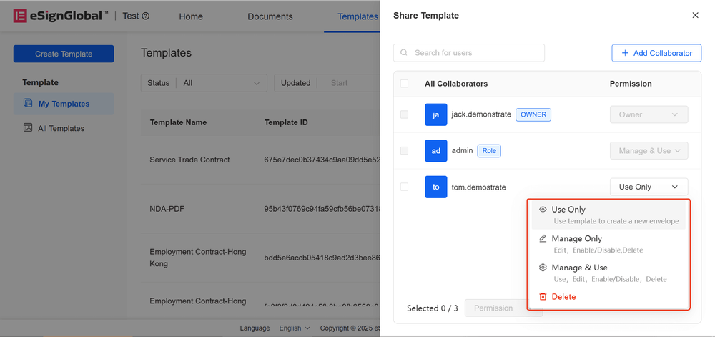Select Manage Only permission option

pyautogui.click(x=576, y=238)
